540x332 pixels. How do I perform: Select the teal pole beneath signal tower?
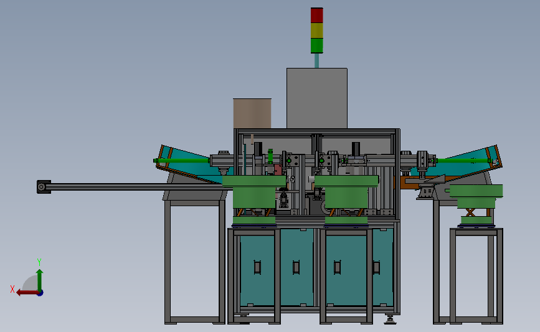(x=316, y=60)
